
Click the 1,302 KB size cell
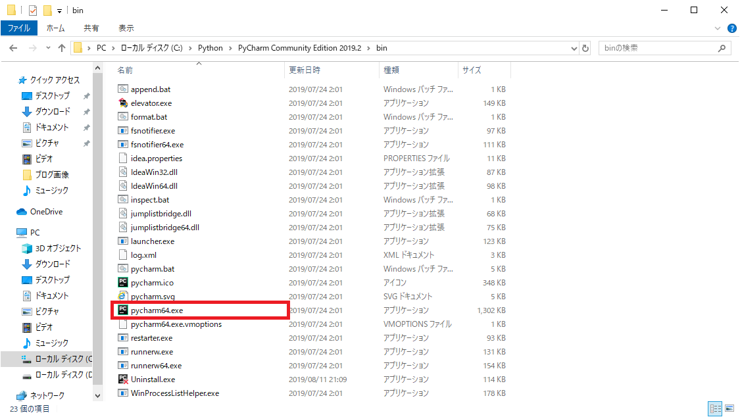point(491,310)
